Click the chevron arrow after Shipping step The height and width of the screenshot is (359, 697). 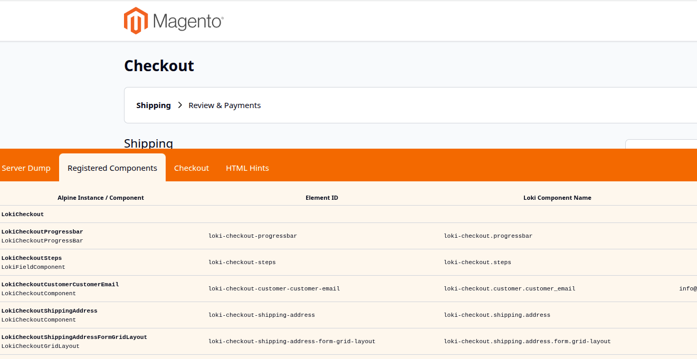pyautogui.click(x=180, y=105)
